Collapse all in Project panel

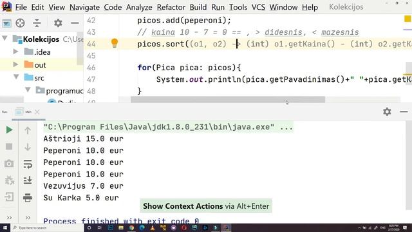point(37,23)
